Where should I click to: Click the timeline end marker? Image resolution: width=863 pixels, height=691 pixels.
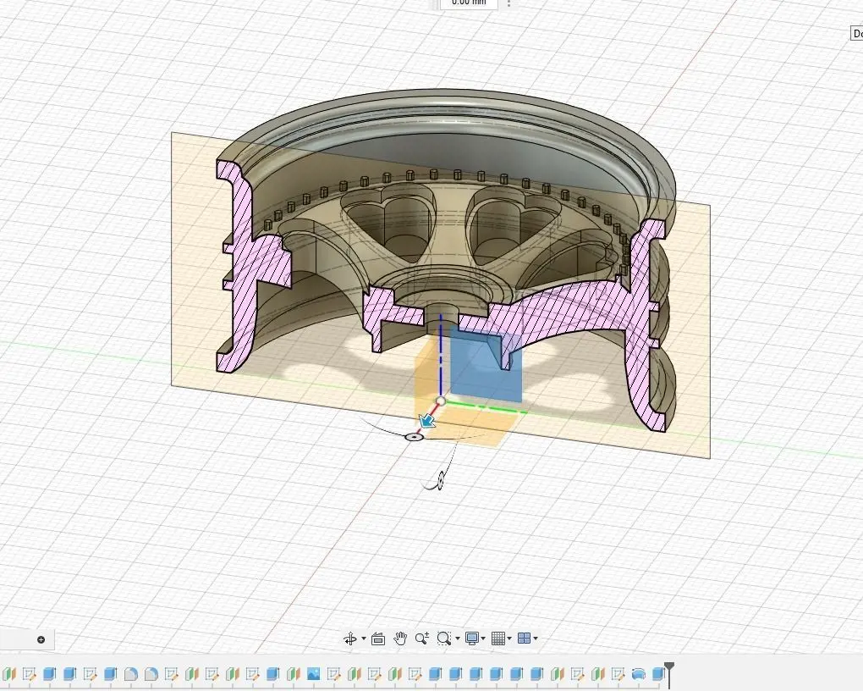(x=669, y=673)
